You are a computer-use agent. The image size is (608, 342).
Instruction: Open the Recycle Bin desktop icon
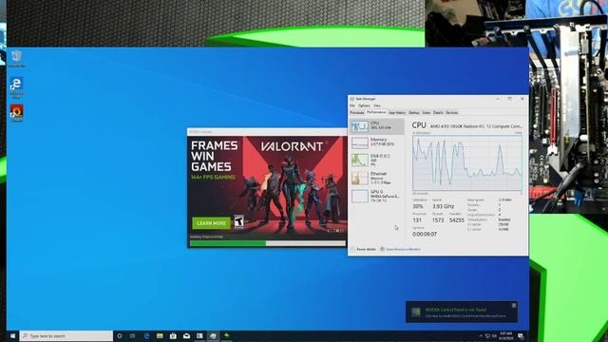pos(16,59)
